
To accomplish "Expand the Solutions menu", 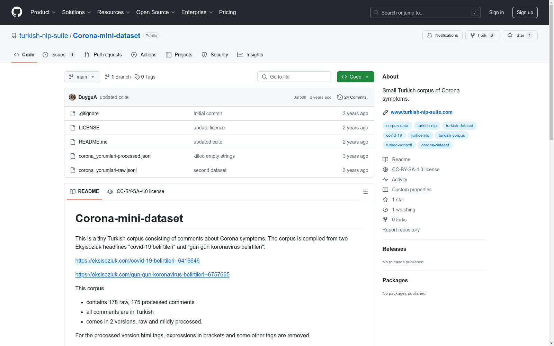I will click(77, 12).
